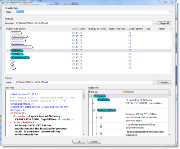Check the ID box for #xmldecl
This screenshot has width=180, height=149.
tap(73, 33)
